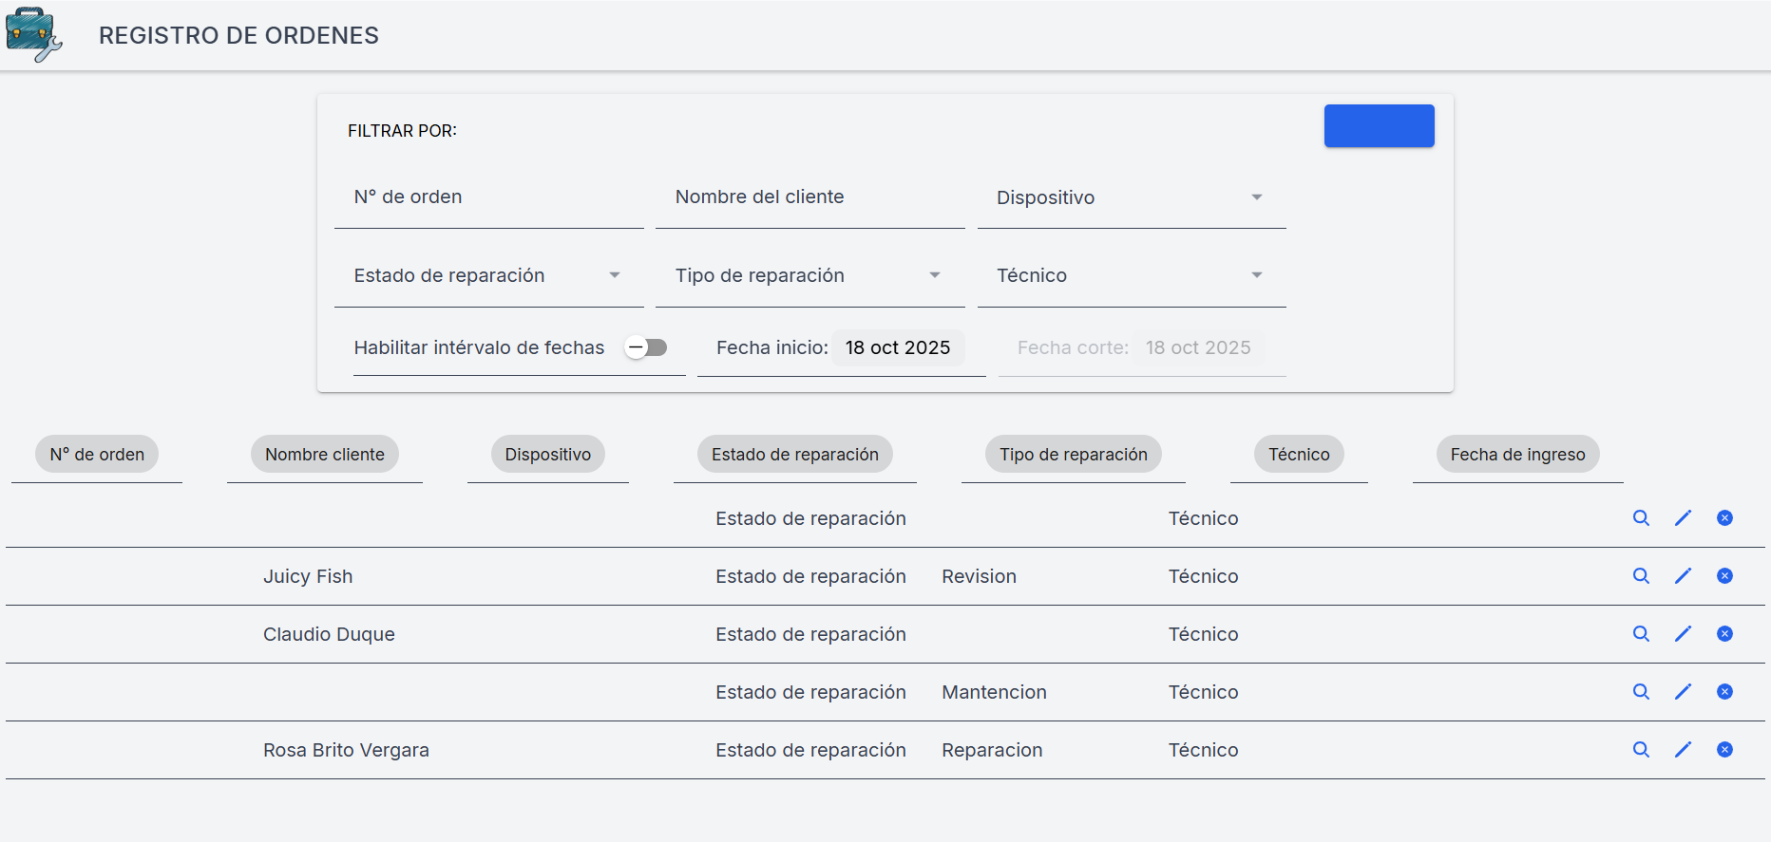Remove the Juicy Fish order with X icon
The width and height of the screenshot is (1771, 842).
[x=1724, y=576]
